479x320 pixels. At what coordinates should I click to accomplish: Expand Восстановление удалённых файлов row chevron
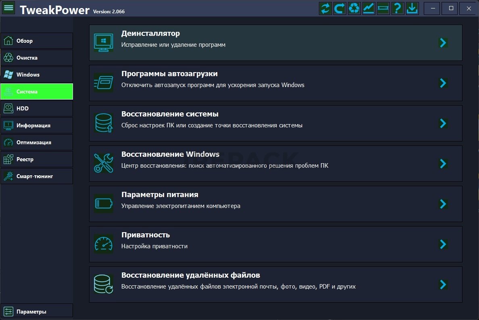443,285
